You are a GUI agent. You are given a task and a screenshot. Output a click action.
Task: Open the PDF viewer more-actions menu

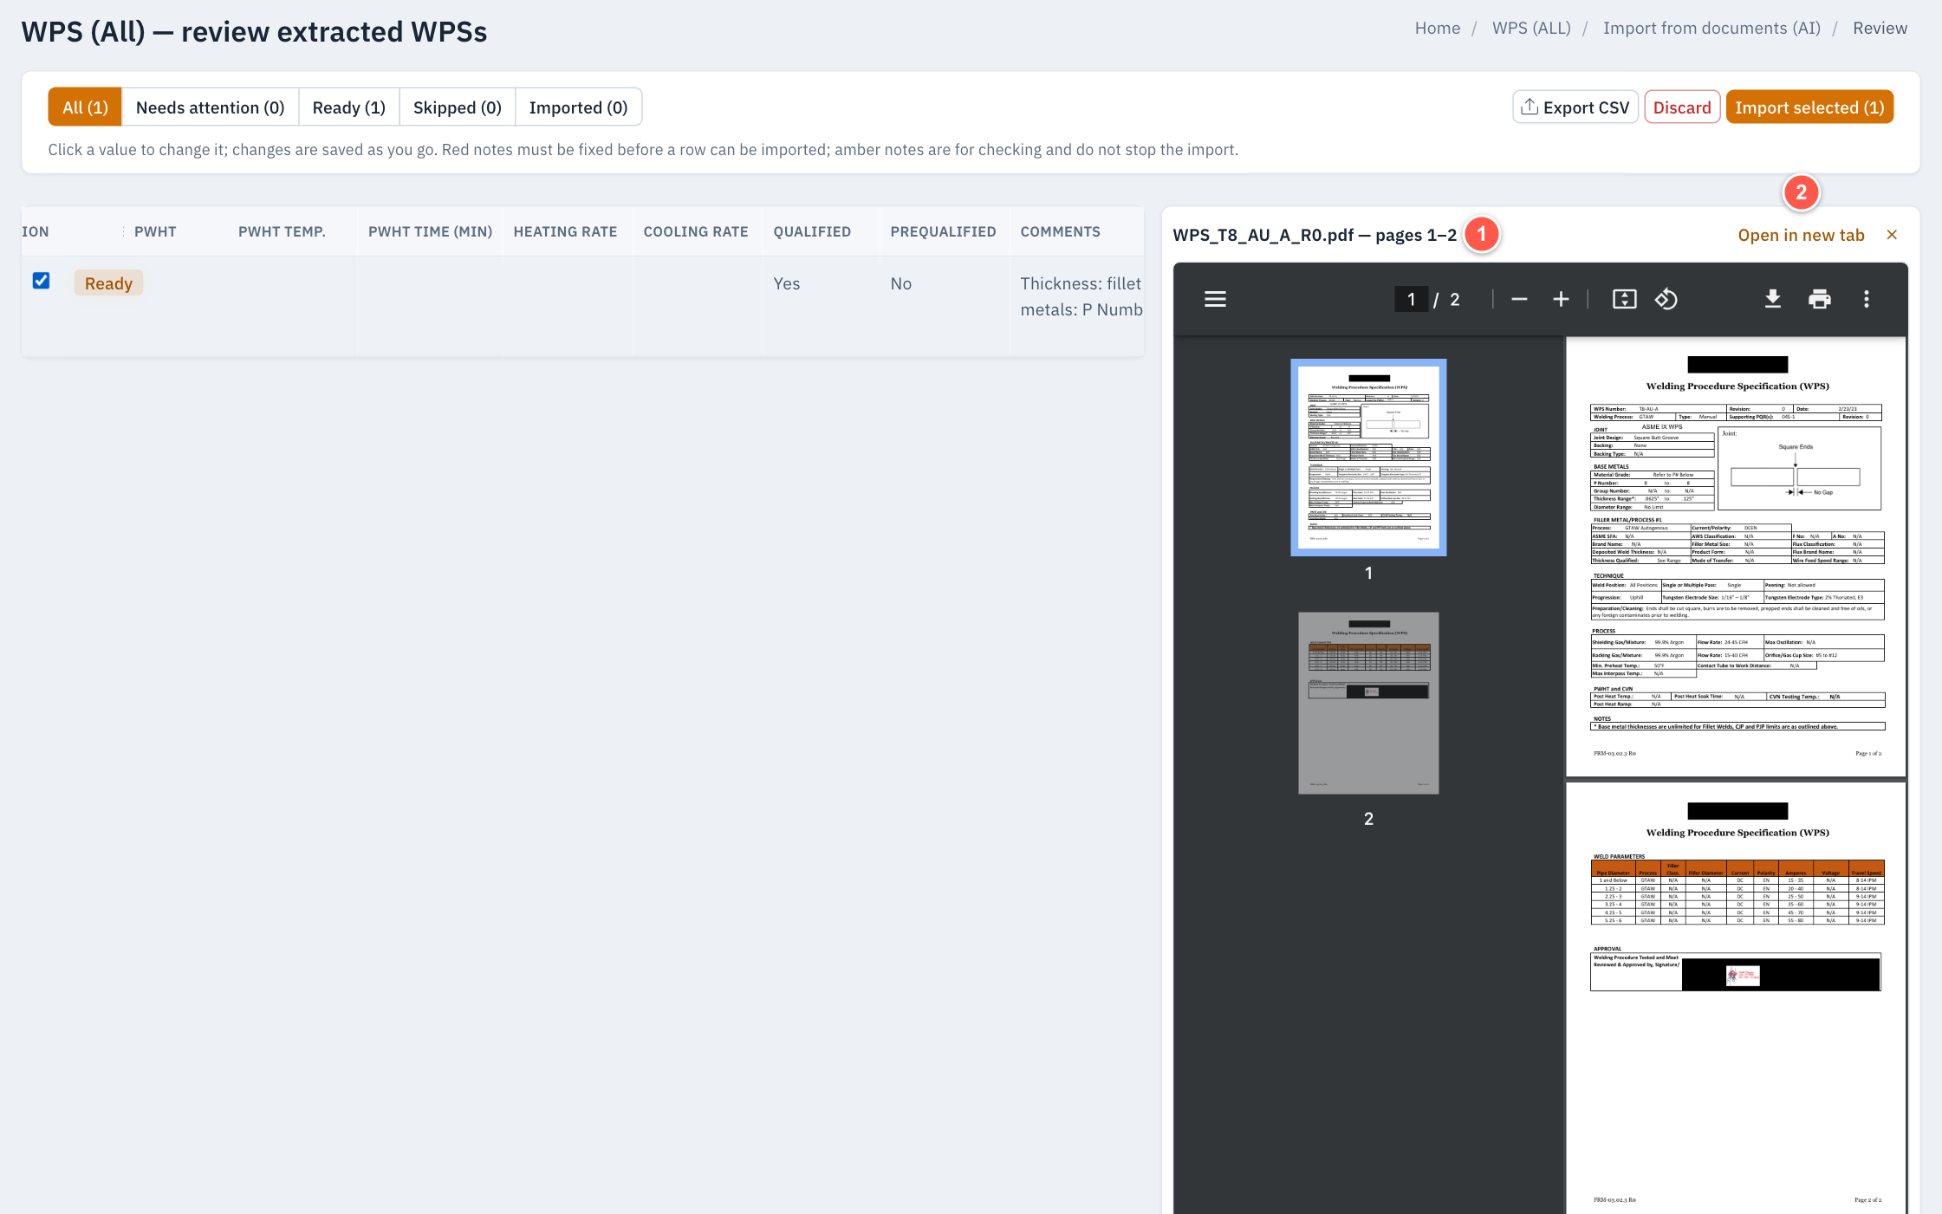(1867, 300)
